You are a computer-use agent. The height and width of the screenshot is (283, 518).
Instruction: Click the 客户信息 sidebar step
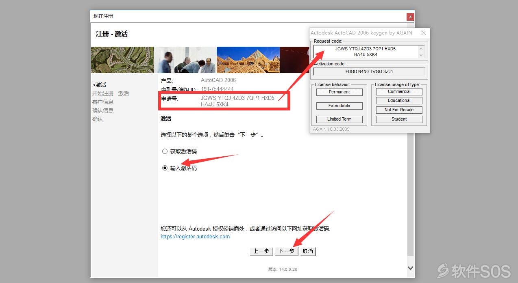[103, 102]
